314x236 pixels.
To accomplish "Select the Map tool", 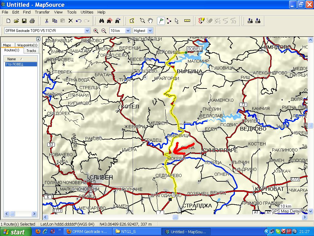I will click(132, 21).
